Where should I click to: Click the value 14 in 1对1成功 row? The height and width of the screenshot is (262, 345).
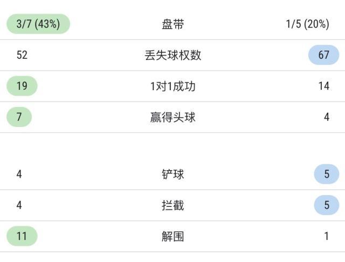pos(323,86)
